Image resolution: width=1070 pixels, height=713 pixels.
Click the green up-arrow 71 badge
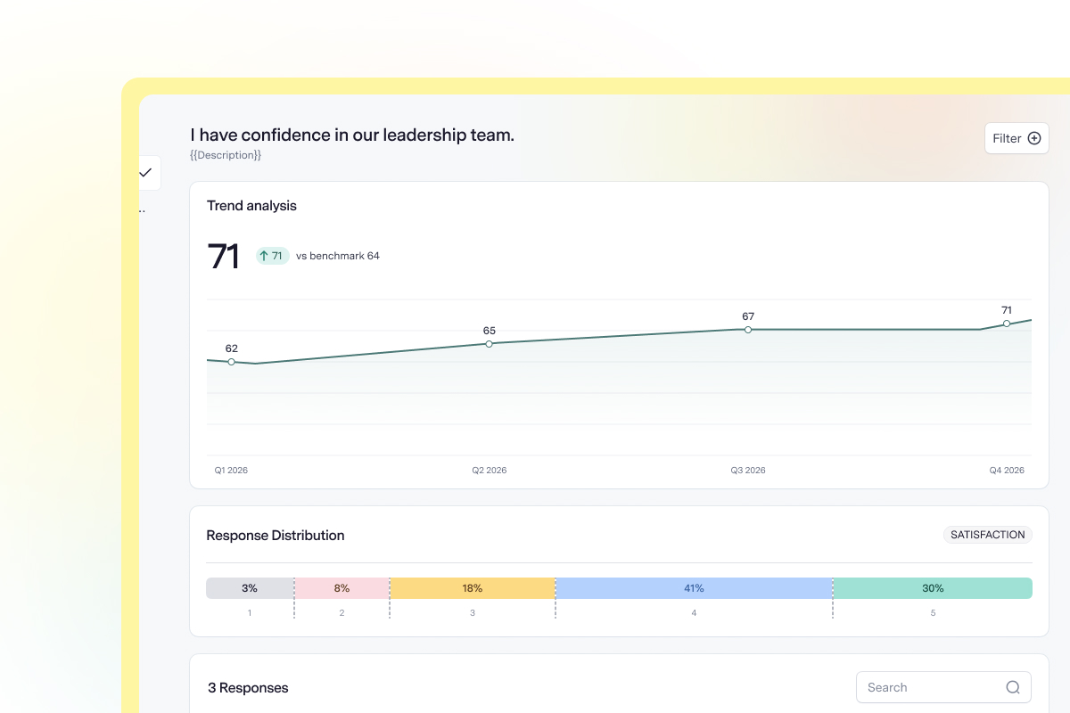pyautogui.click(x=273, y=256)
